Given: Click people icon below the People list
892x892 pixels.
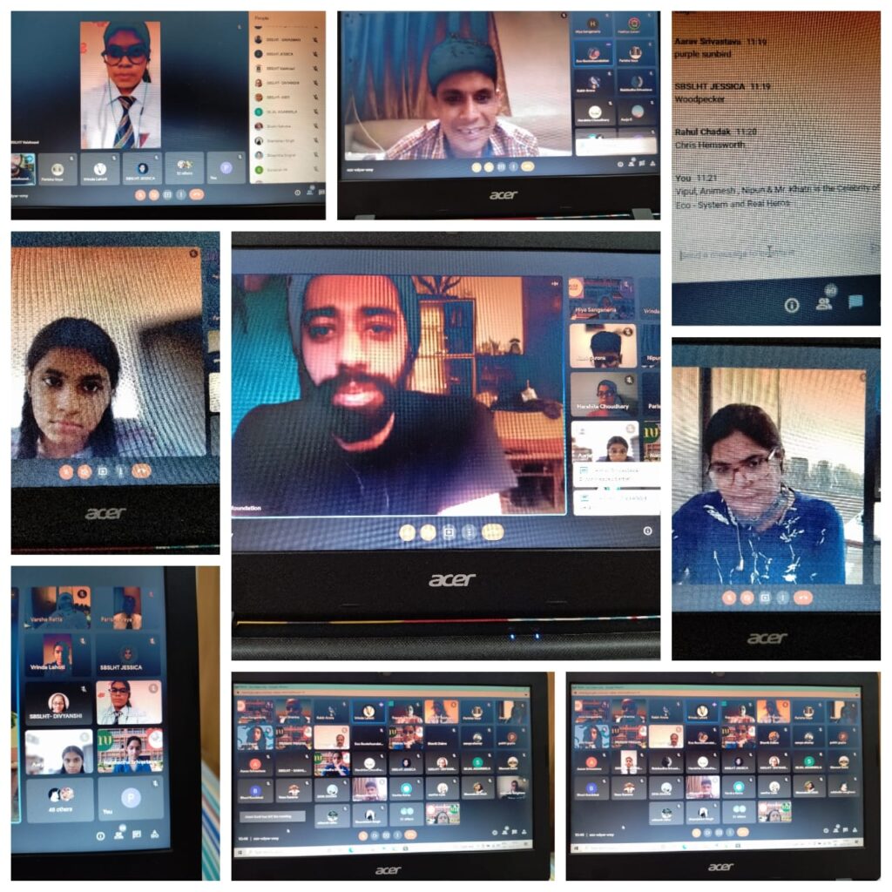Looking at the screenshot, I should (310, 191).
